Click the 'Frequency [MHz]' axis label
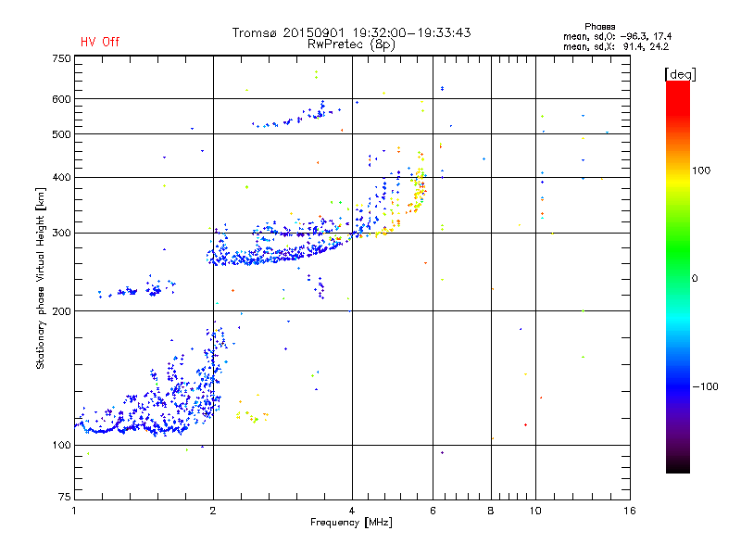This screenshot has width=741, height=556. click(351, 523)
